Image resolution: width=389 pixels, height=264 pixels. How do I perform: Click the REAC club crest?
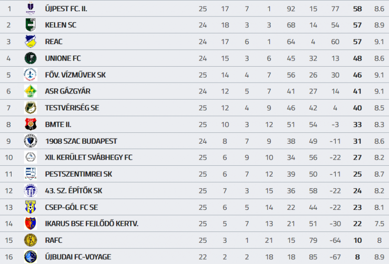[30, 42]
